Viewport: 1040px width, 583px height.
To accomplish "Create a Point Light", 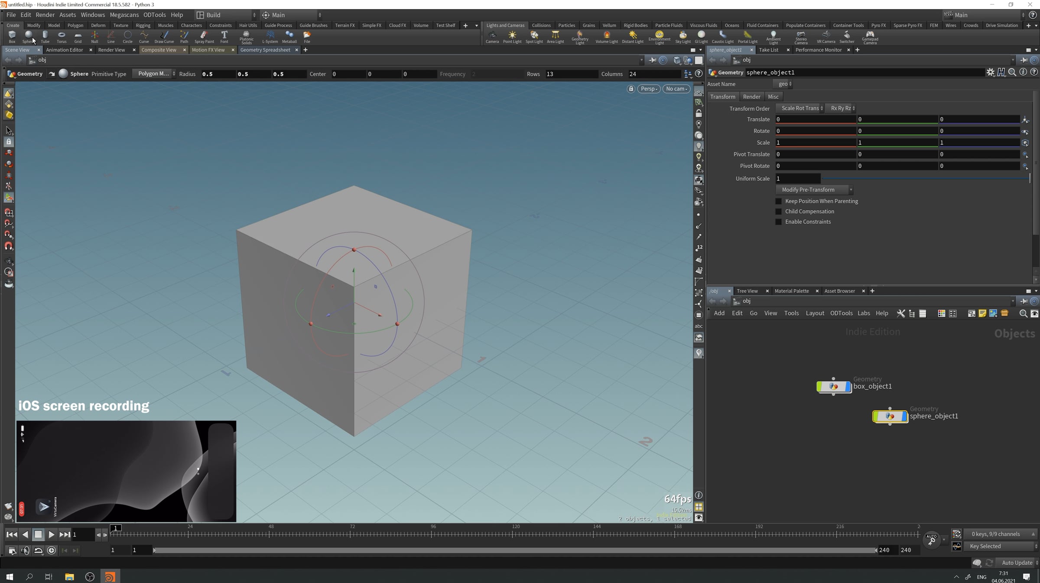I will (x=512, y=37).
